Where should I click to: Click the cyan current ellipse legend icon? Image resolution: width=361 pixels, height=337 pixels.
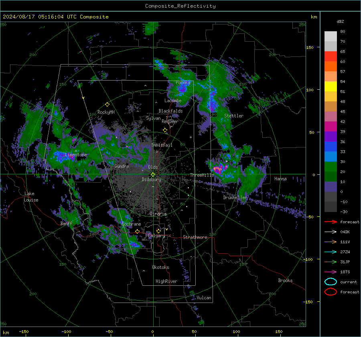click(x=331, y=282)
